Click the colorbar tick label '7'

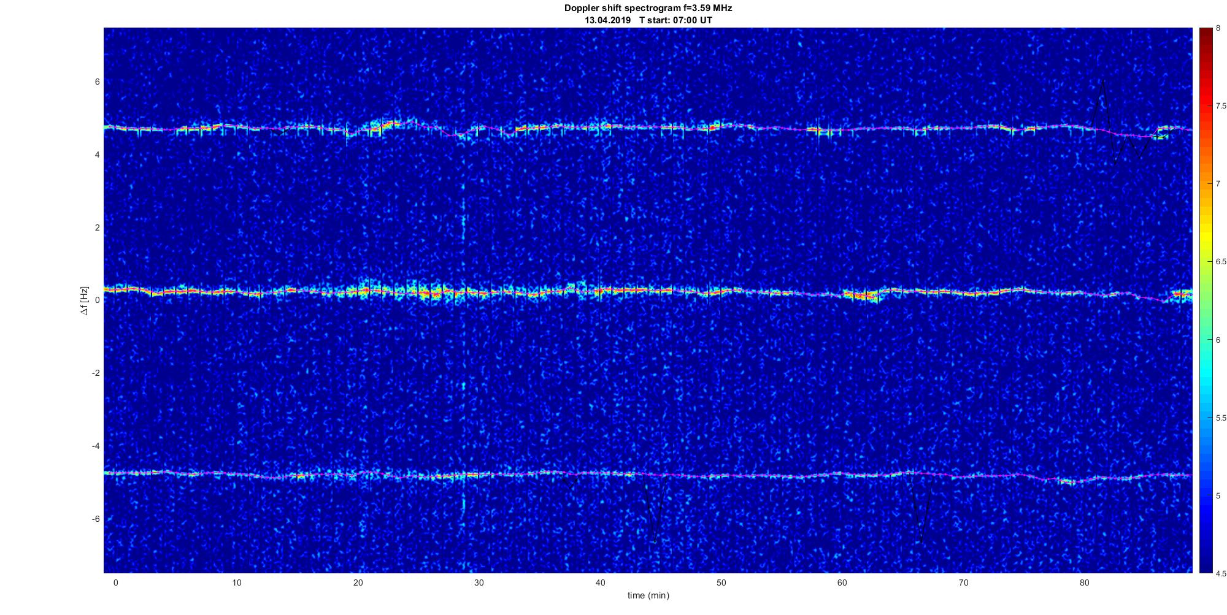(x=1218, y=184)
